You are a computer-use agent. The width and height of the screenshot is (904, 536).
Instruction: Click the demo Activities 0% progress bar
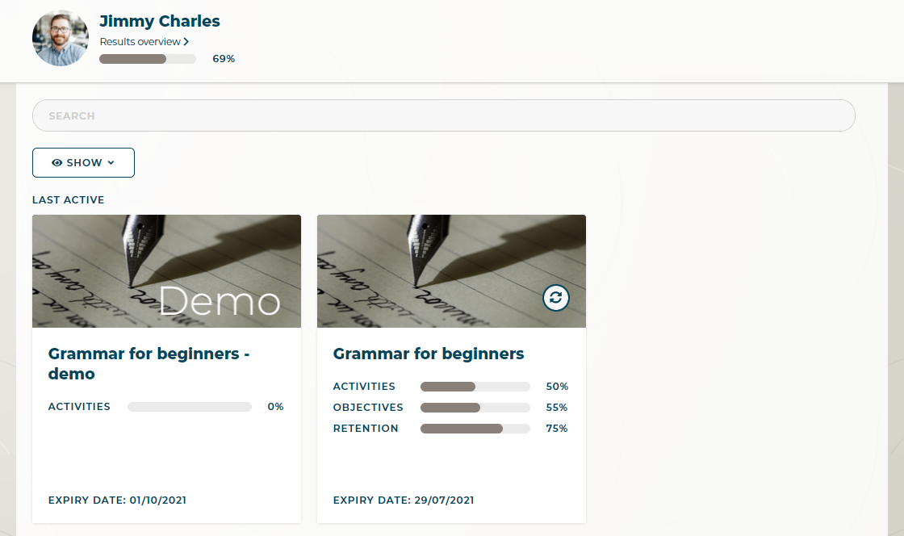tap(190, 407)
